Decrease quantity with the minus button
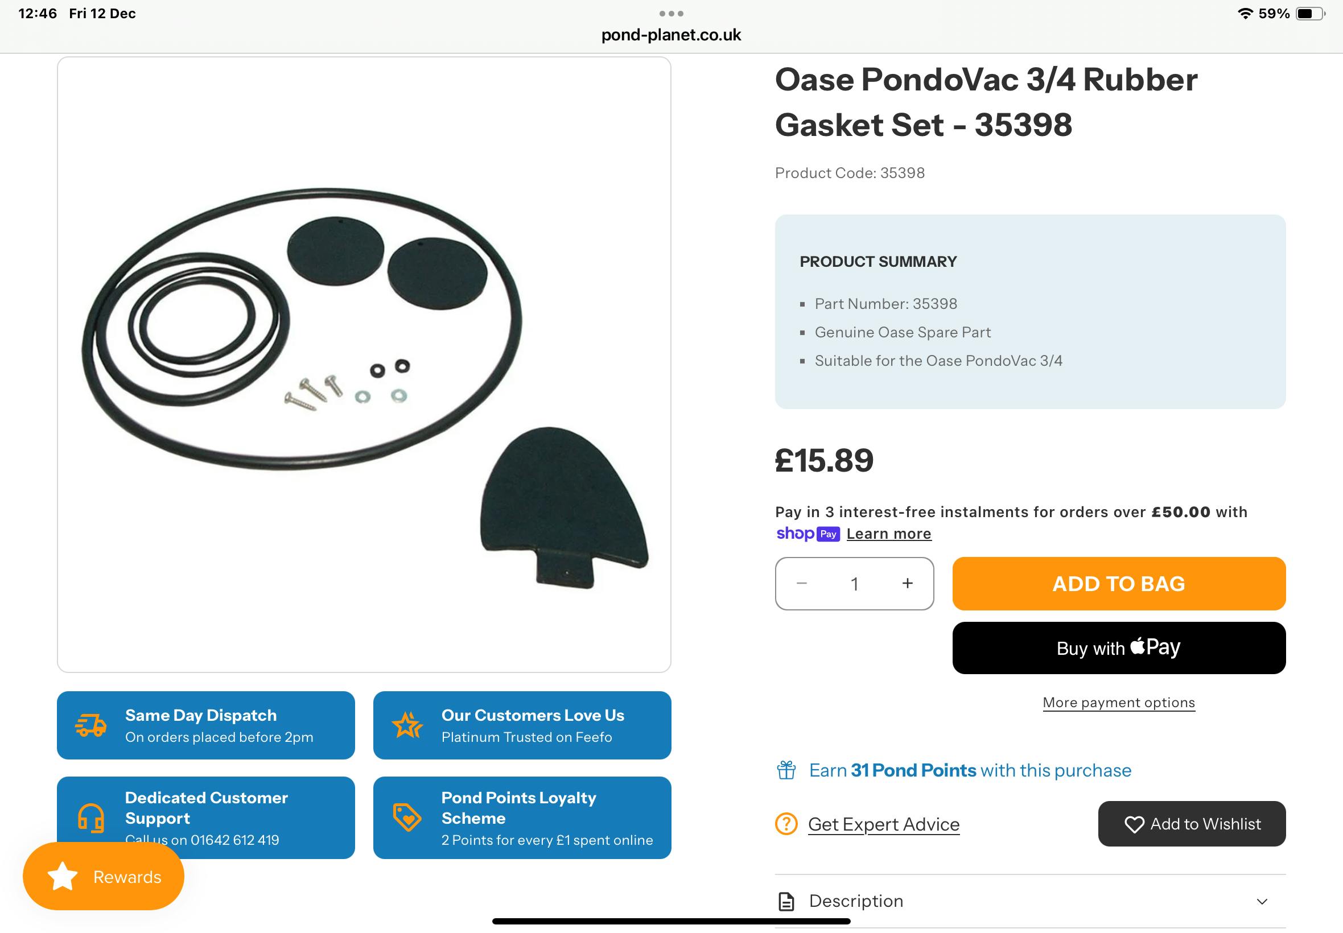The image size is (1343, 933). (x=802, y=584)
